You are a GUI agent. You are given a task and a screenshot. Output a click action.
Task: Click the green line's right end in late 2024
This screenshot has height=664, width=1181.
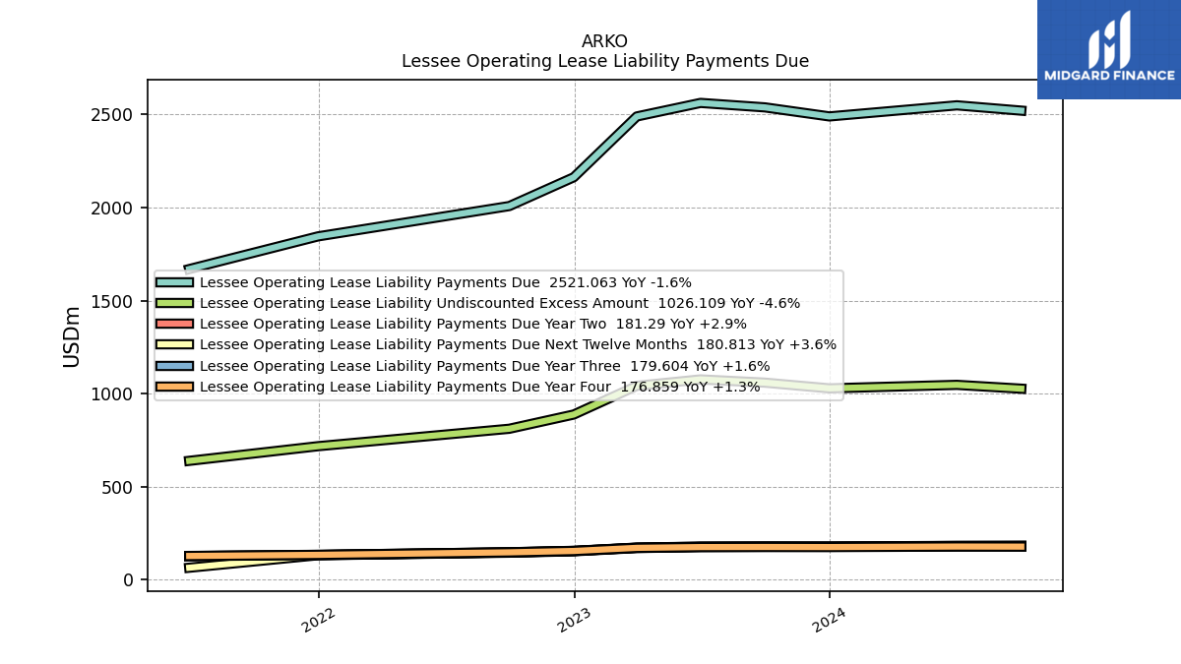(1024, 389)
